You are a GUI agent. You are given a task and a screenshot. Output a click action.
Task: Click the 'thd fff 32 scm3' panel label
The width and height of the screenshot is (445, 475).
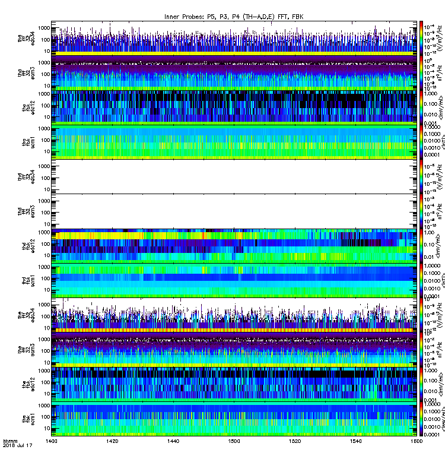point(26,211)
